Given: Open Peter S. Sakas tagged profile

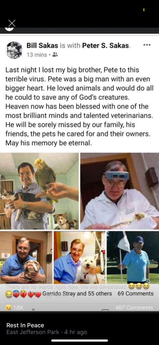Looking at the screenshot, I should (x=106, y=45).
